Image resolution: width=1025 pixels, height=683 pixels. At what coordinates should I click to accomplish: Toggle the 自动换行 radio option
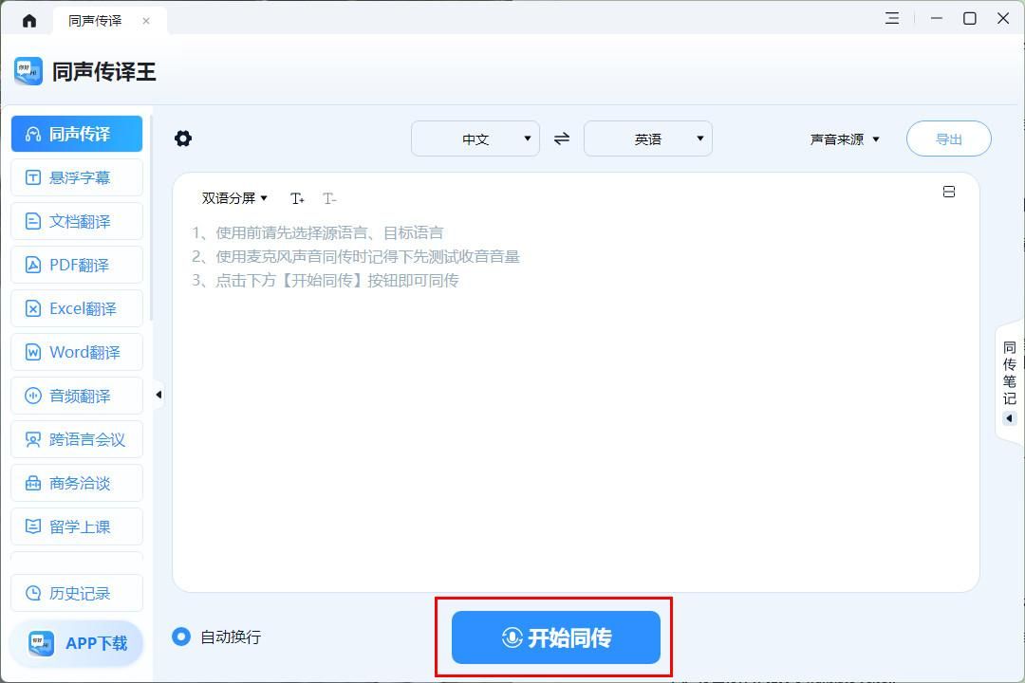(x=181, y=637)
